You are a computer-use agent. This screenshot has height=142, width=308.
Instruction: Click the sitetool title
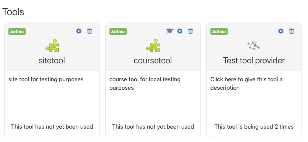(x=52, y=61)
